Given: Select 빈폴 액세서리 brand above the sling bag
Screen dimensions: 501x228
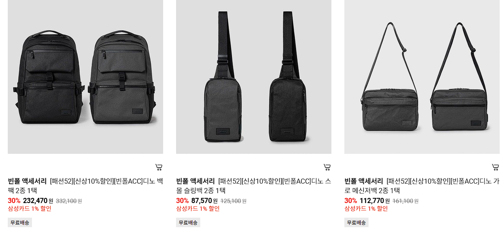Looking at the screenshot, I should [x=195, y=182].
